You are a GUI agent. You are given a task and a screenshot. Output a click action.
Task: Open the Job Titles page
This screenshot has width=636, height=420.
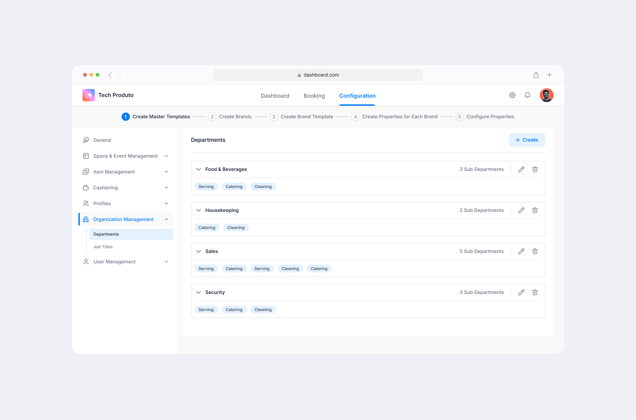click(x=103, y=247)
